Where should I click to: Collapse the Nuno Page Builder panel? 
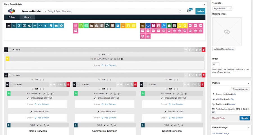[x=205, y=4]
